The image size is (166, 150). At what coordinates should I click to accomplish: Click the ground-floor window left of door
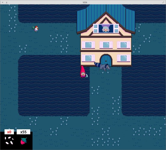[x=88, y=58]
